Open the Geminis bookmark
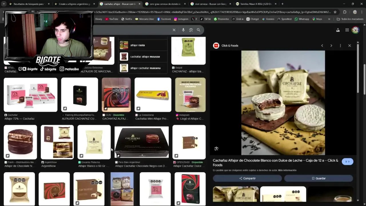The height and width of the screenshot is (206, 366). click(268, 19)
